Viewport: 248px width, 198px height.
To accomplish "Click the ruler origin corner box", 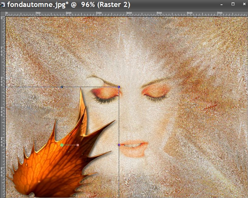I will point(3,14).
